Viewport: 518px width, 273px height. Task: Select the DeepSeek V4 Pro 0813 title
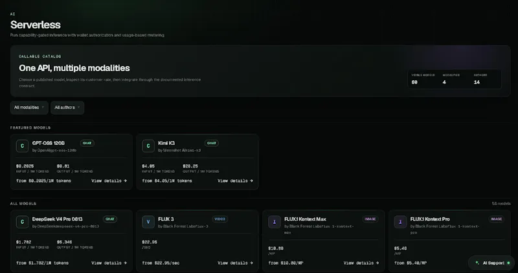click(58, 219)
